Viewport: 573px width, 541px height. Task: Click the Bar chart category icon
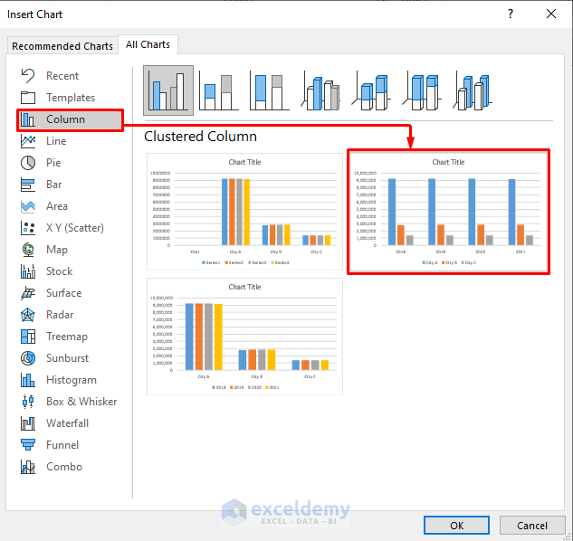pos(28,185)
